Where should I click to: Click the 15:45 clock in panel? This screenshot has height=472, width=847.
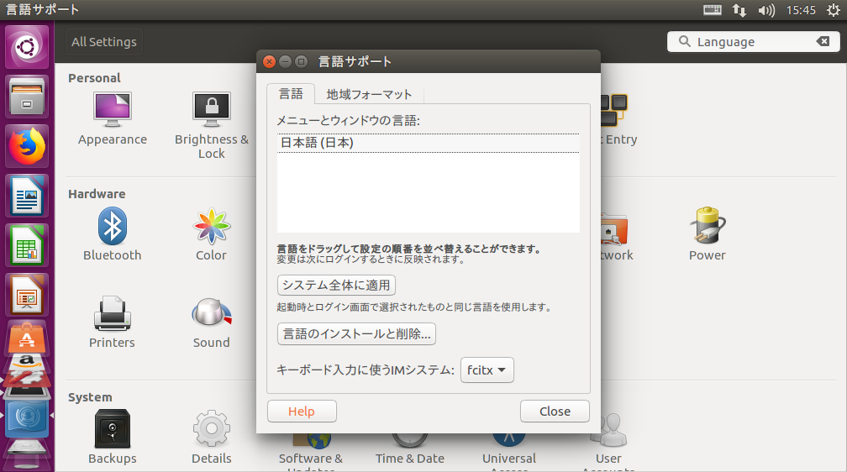click(x=801, y=10)
